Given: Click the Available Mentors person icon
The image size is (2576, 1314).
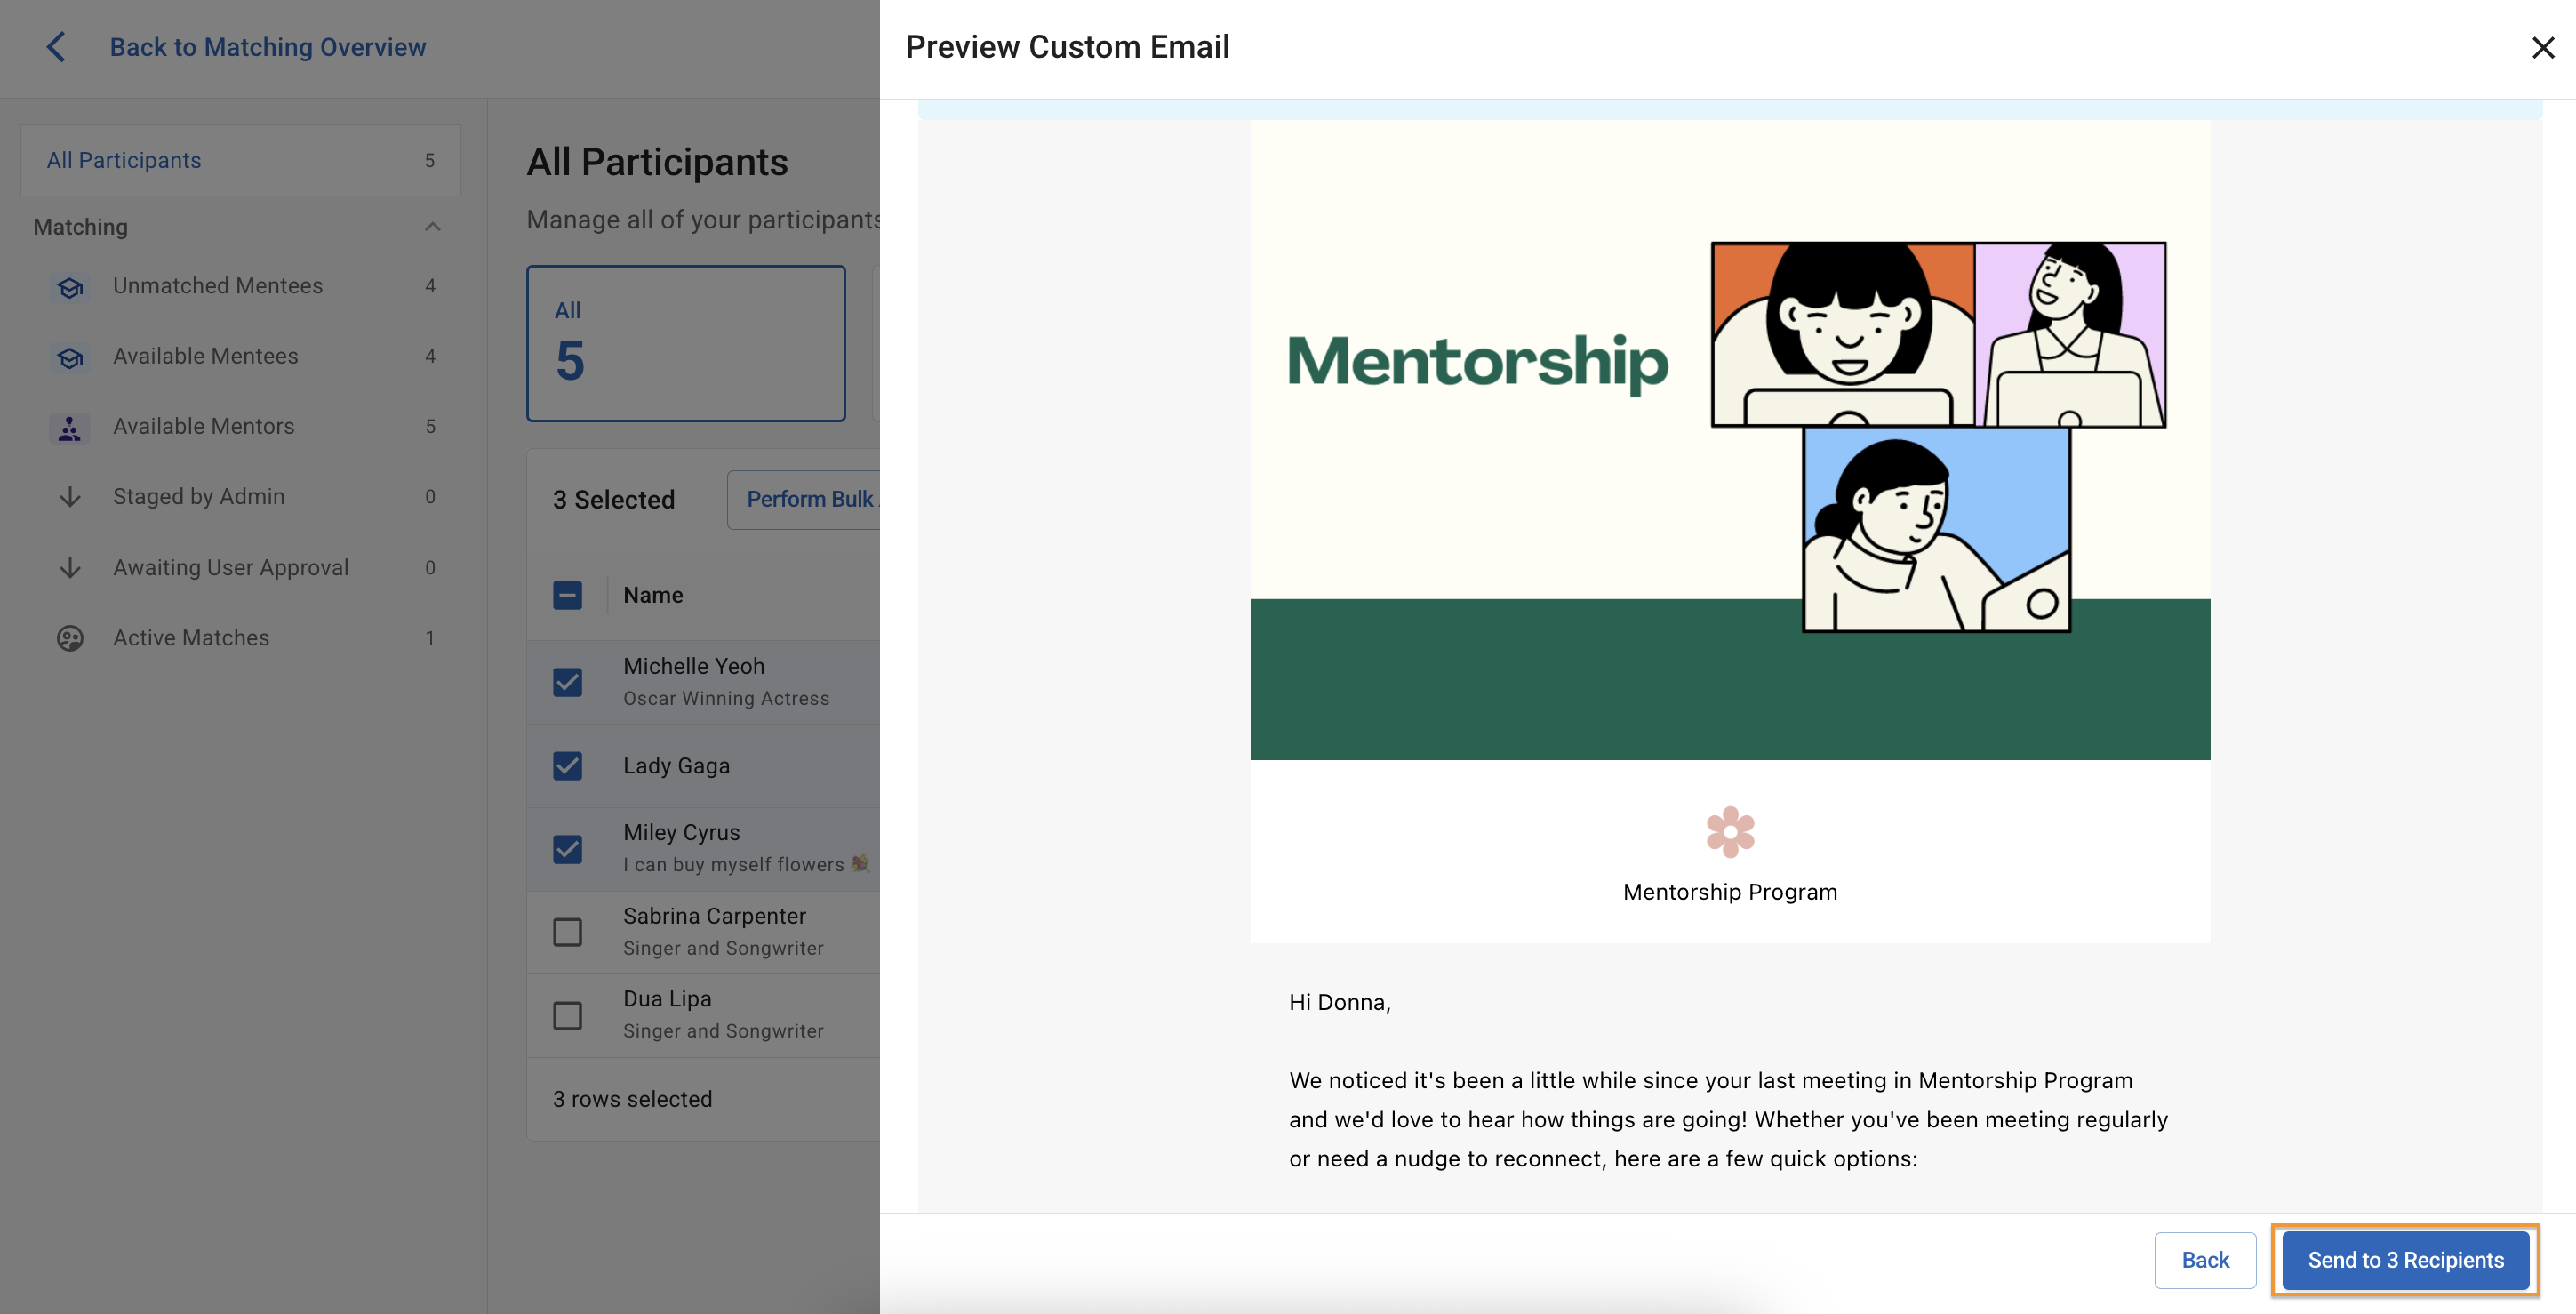Looking at the screenshot, I should tap(69, 428).
